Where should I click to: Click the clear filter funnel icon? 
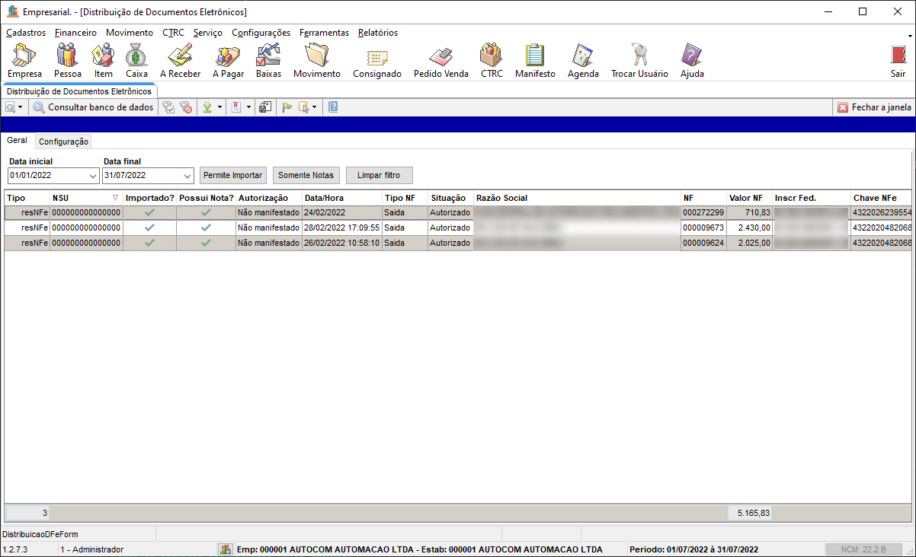point(186,107)
